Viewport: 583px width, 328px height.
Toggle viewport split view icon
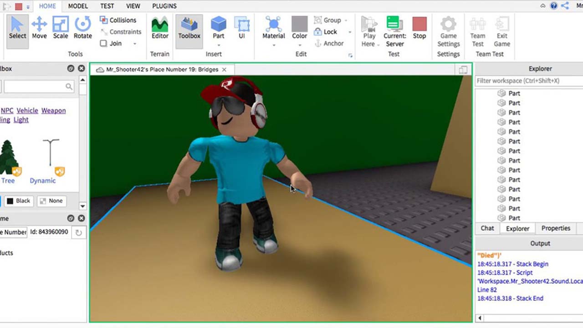(463, 70)
